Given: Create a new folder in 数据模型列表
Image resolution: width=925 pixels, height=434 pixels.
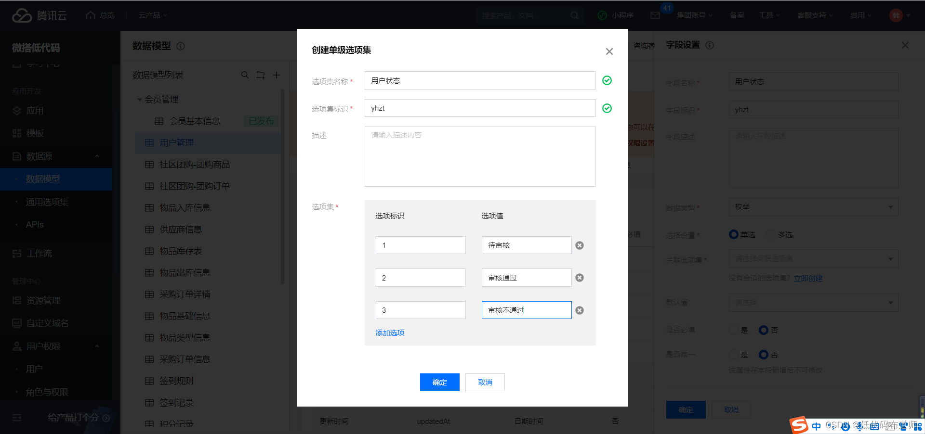Looking at the screenshot, I should click(x=261, y=75).
